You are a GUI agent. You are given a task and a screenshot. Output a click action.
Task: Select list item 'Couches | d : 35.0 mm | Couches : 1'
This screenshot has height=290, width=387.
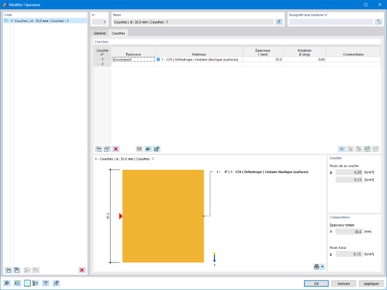pos(45,21)
